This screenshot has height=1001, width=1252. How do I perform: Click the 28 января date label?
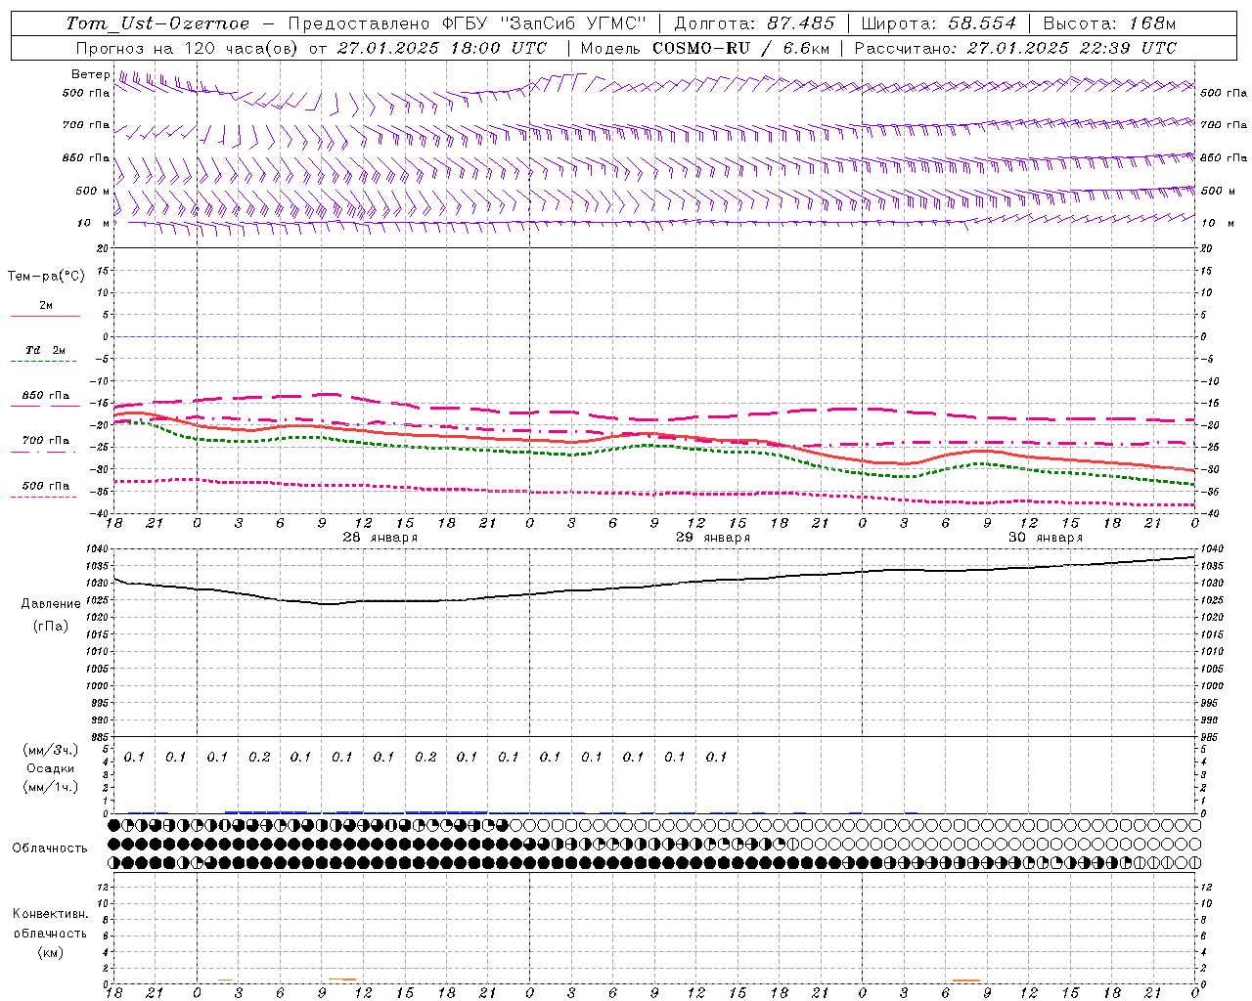click(380, 538)
